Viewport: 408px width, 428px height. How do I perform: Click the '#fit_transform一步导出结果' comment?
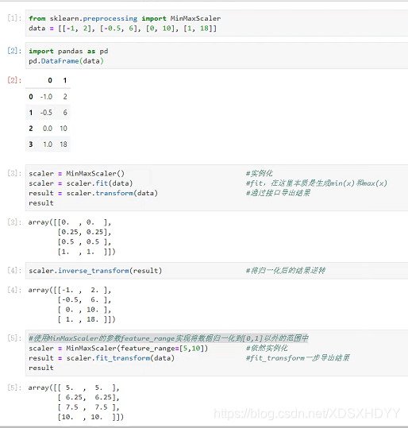tap(298, 358)
